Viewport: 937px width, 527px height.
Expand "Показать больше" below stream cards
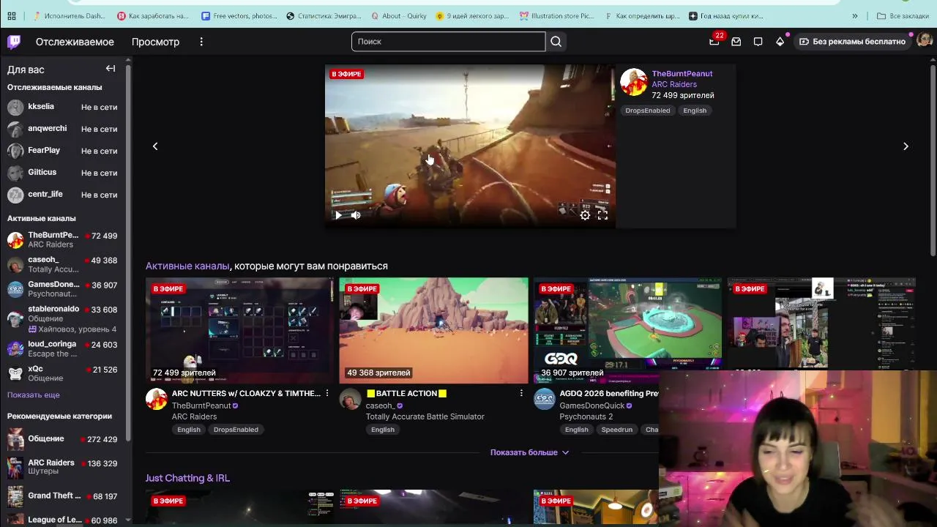529,452
